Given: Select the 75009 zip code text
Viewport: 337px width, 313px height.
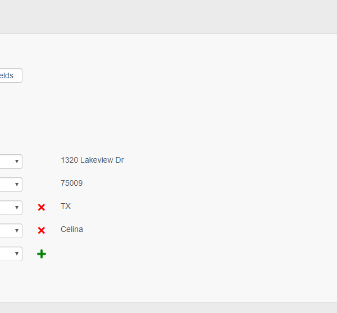Looking at the screenshot, I should coord(71,184).
